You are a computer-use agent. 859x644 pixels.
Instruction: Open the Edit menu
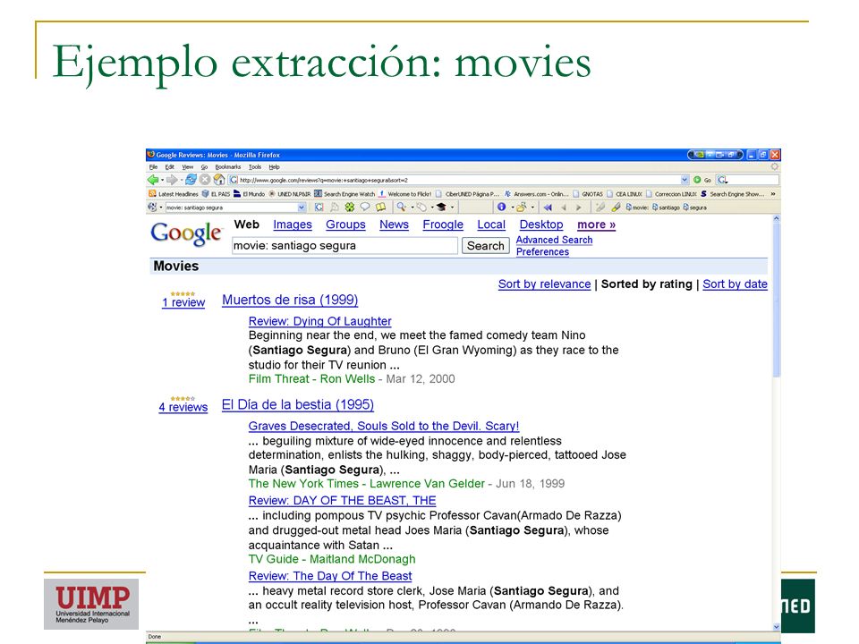[x=170, y=167]
